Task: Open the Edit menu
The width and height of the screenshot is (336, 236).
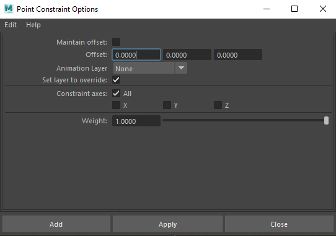Action: [x=11, y=25]
